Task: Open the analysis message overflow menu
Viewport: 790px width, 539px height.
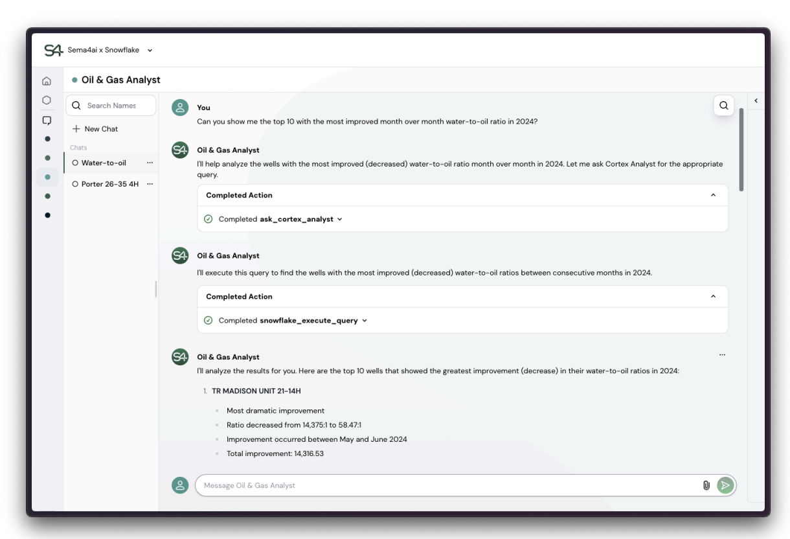Action: pyautogui.click(x=723, y=354)
